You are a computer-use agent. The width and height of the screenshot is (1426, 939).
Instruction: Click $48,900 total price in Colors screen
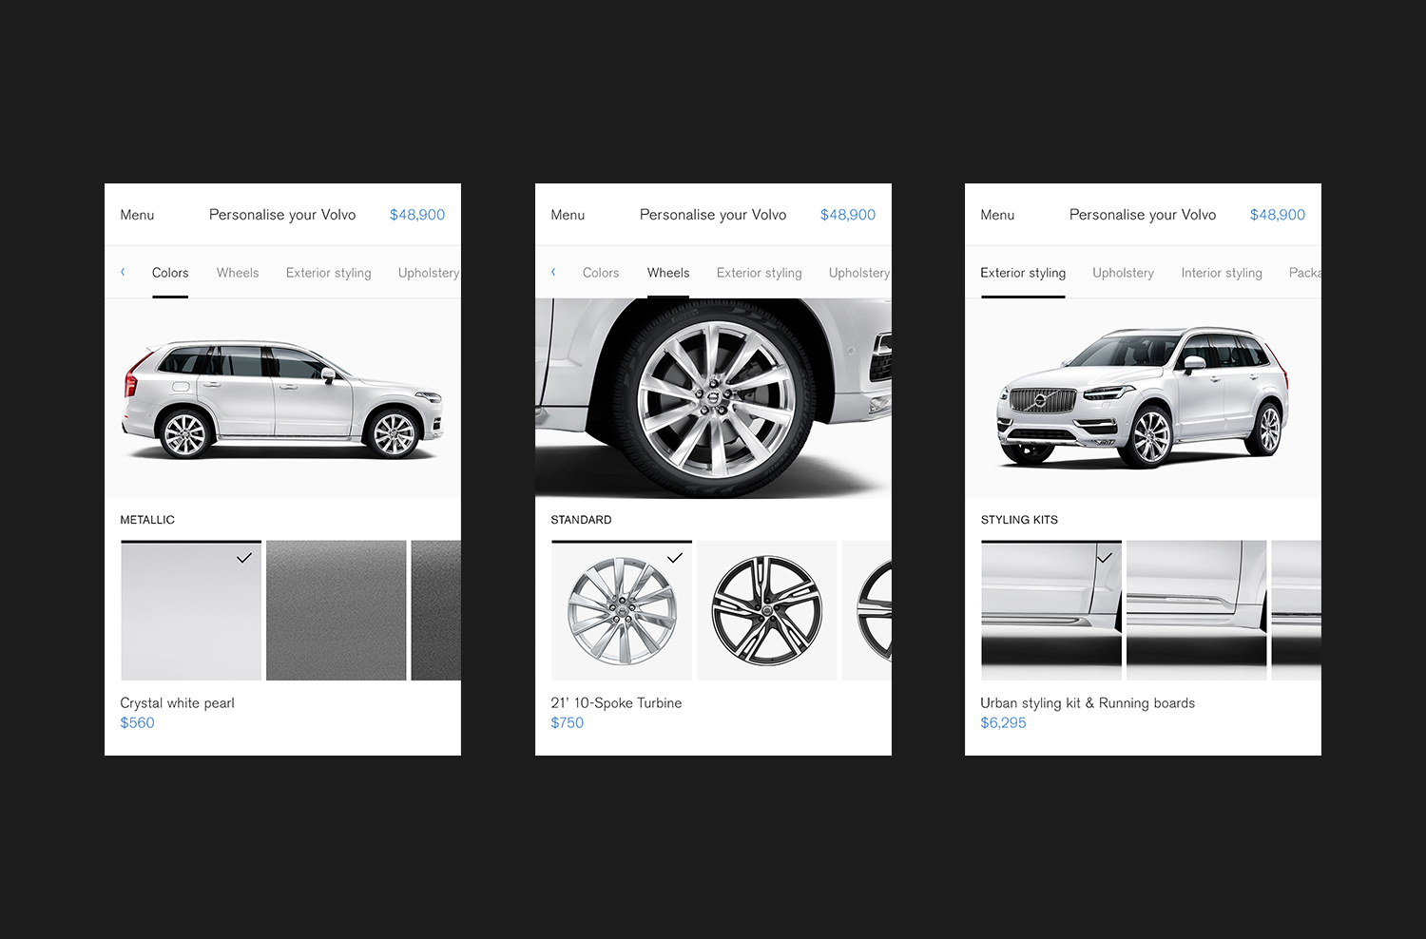click(417, 215)
